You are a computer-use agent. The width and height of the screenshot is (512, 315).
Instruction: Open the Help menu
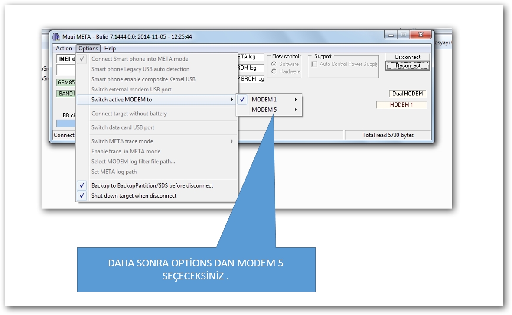pyautogui.click(x=110, y=49)
